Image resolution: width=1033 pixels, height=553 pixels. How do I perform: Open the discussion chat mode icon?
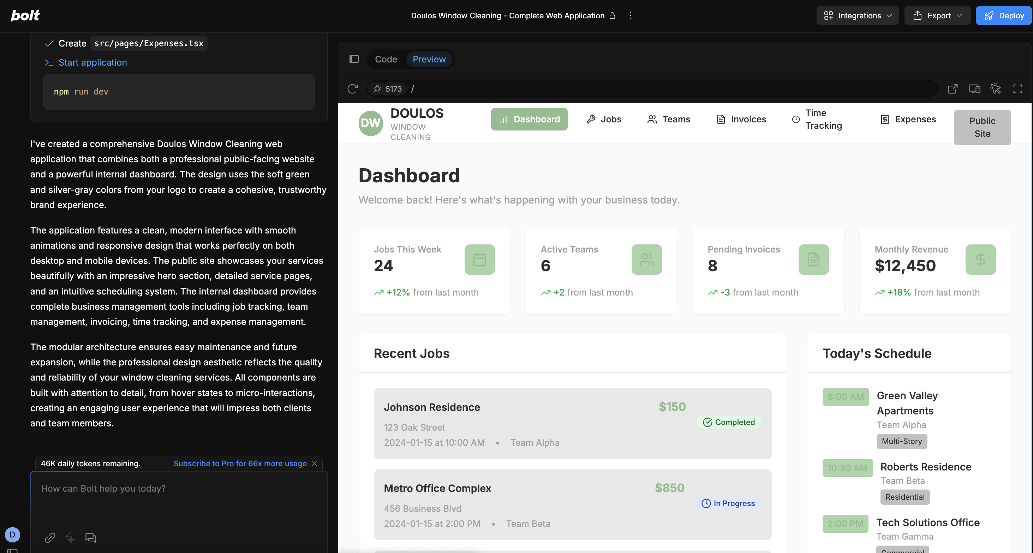[91, 537]
